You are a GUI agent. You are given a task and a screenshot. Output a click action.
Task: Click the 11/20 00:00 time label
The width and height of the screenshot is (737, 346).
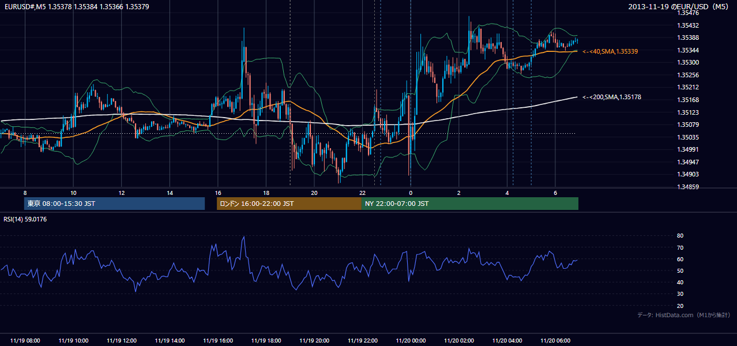(x=411, y=341)
